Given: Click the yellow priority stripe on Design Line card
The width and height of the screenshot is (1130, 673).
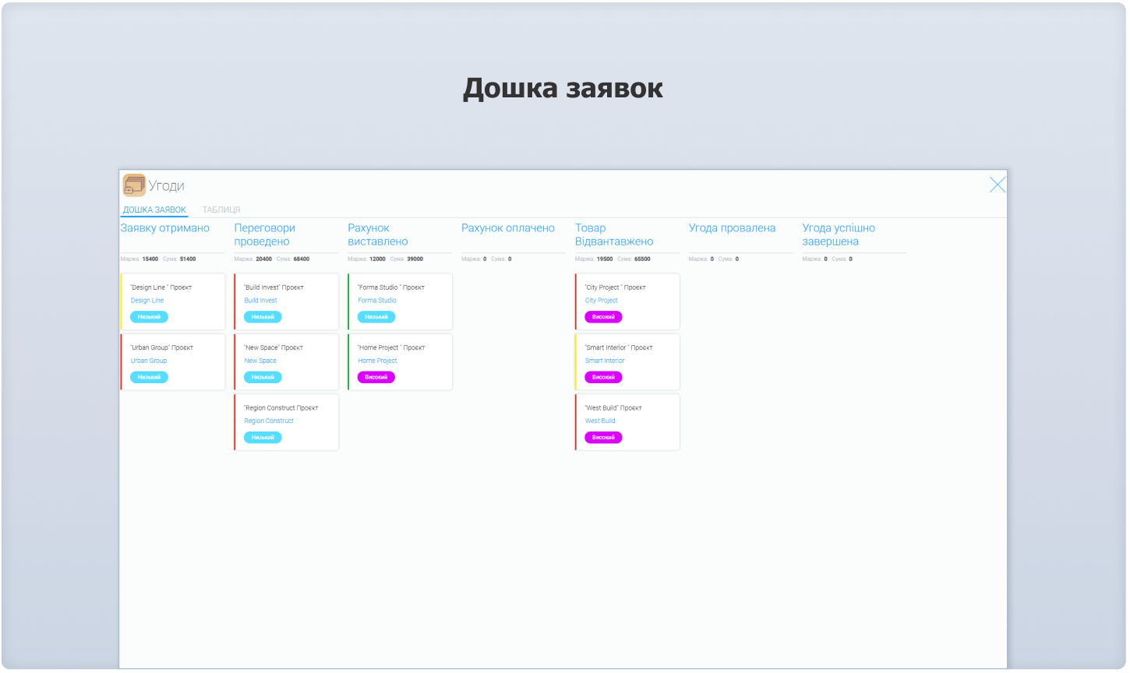Looking at the screenshot, I should (122, 301).
